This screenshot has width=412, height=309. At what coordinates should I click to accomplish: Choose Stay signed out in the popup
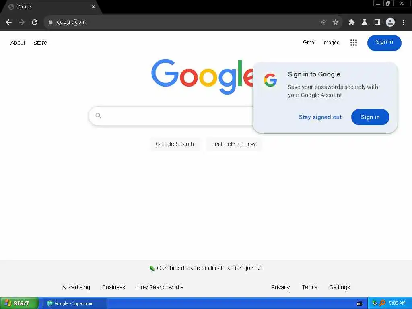[320, 117]
